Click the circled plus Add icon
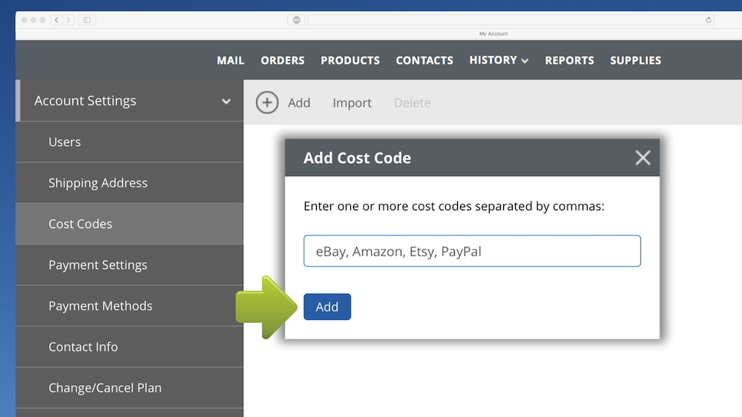The height and width of the screenshot is (417, 742). click(267, 102)
